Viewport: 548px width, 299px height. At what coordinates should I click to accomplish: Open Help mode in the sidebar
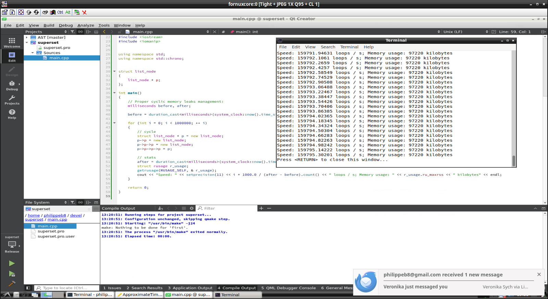coord(12,114)
